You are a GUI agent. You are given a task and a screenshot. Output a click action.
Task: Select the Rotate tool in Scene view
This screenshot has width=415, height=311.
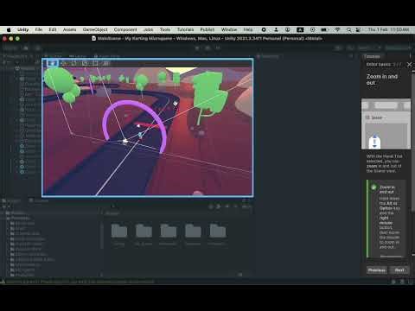coord(74,63)
